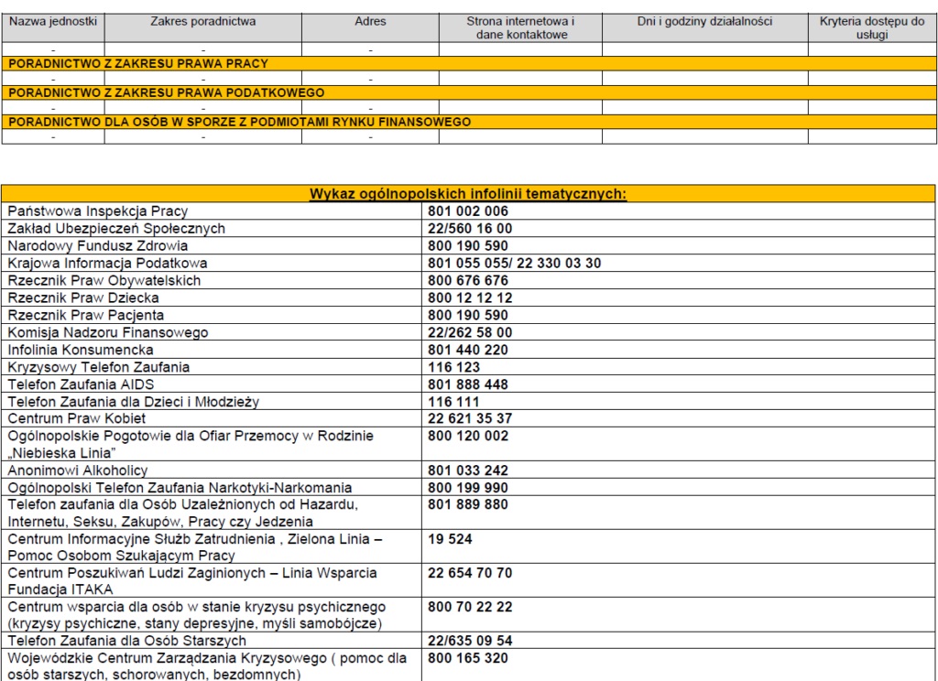Click 'Kryzysowy Telefon Zaufania' entry
The image size is (938, 681).
pos(99,367)
